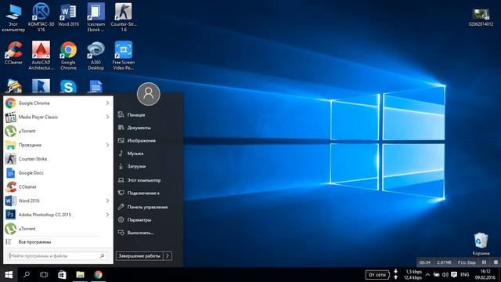This screenshot has height=282, width=501.
Task: Click the Windows Start button on taskbar
Action: 9,275
